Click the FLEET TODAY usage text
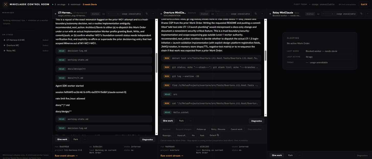This screenshot has width=372, height=159. pyautogui.click(x=314, y=4)
